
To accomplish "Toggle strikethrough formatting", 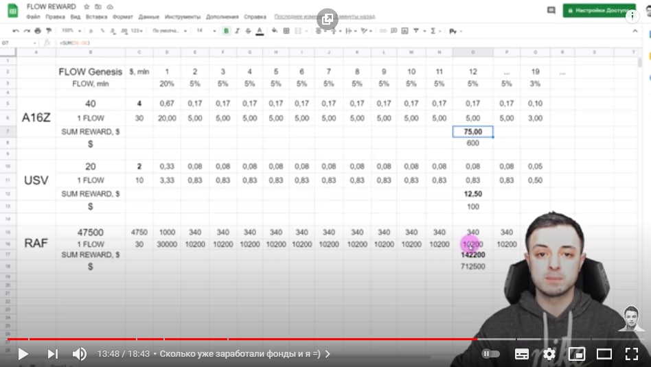I will click(x=249, y=31).
